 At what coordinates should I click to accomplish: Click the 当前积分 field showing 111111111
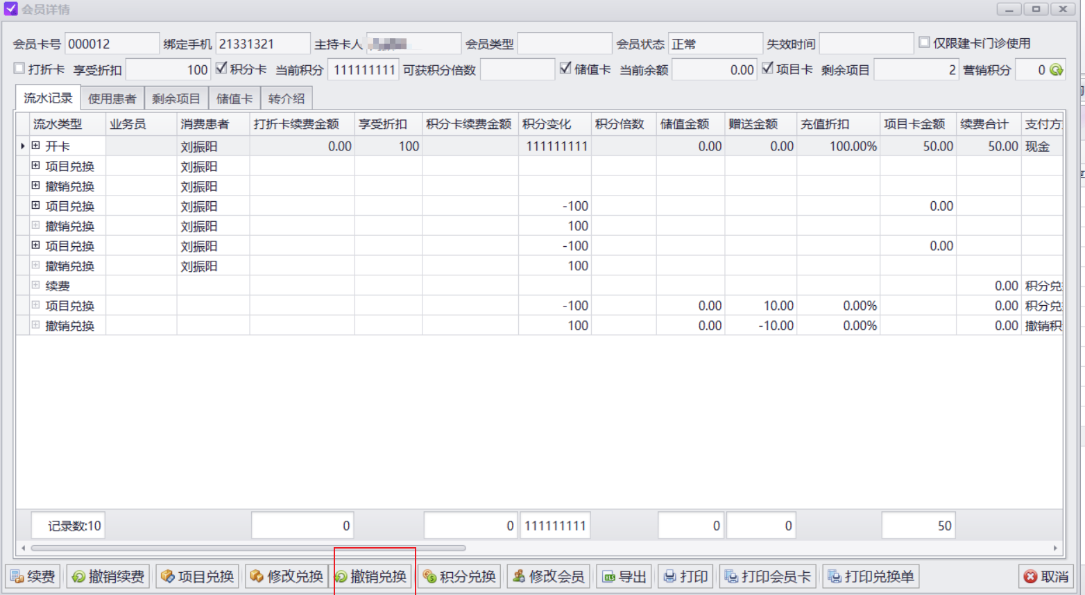click(364, 70)
